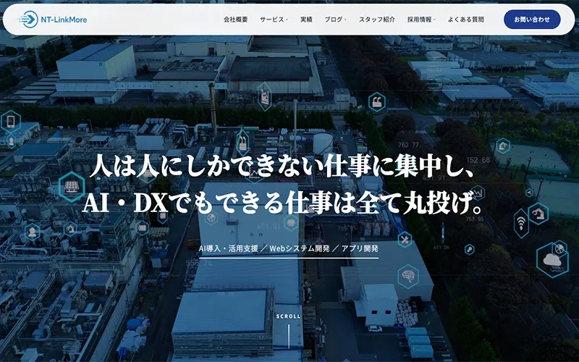This screenshot has height=362, width=579.
Task: Expand the 採用情報 dropdown menu
Action: (x=421, y=20)
